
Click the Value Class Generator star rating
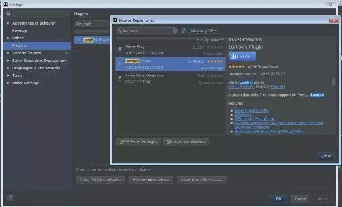click(215, 76)
